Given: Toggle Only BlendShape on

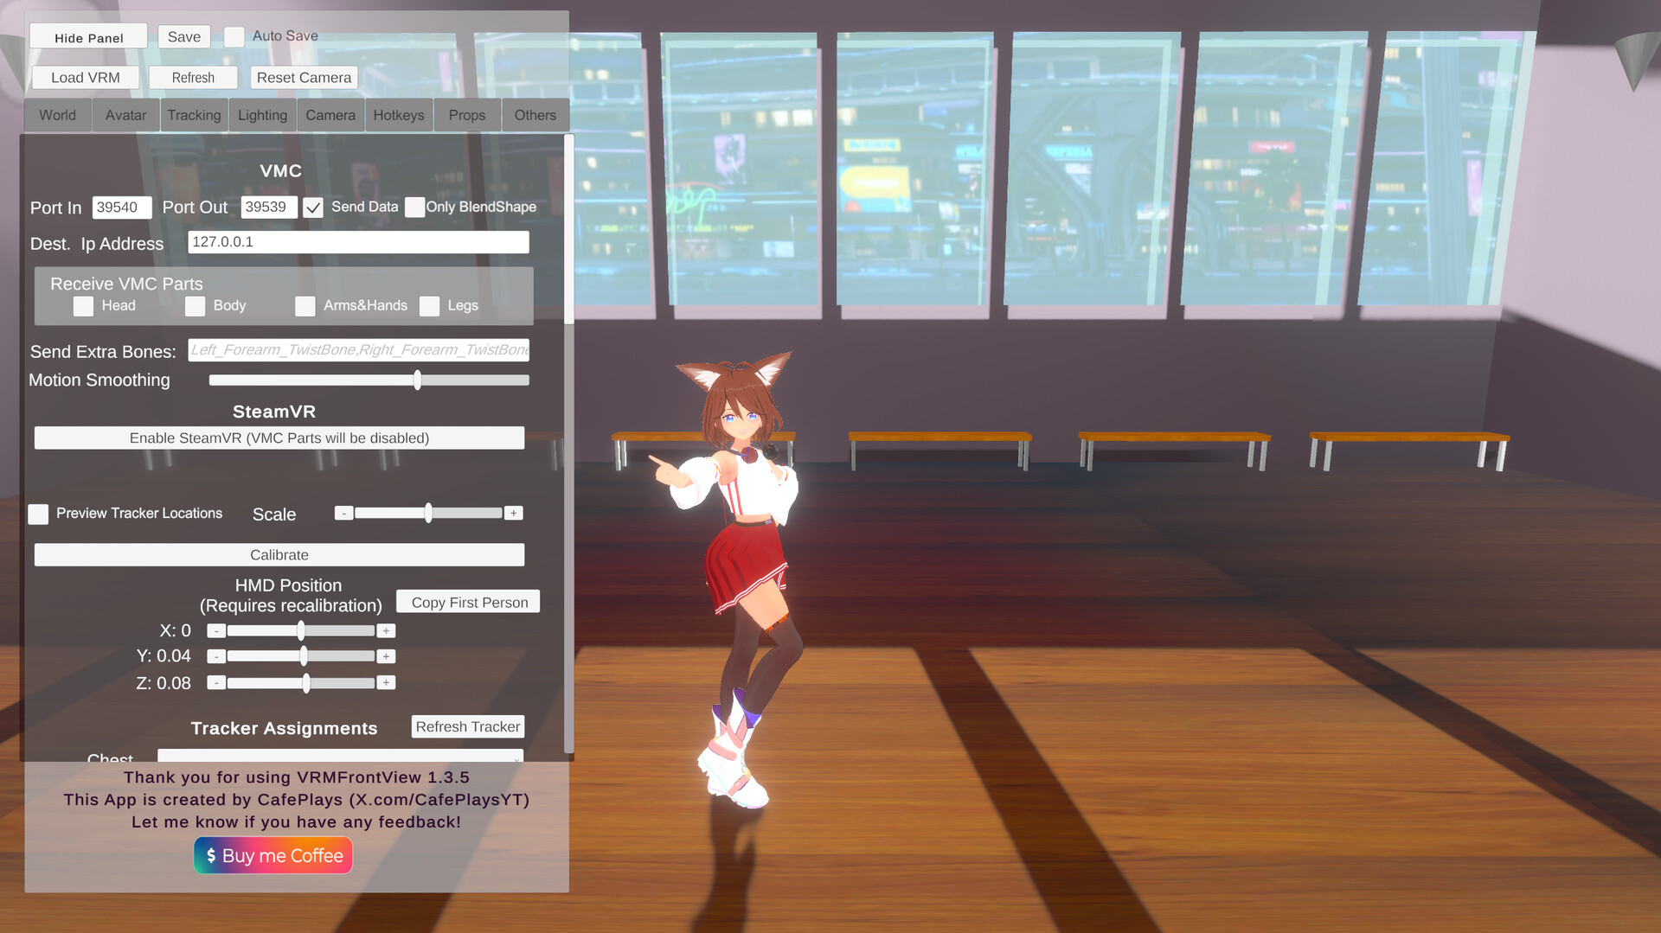Looking at the screenshot, I should (415, 208).
